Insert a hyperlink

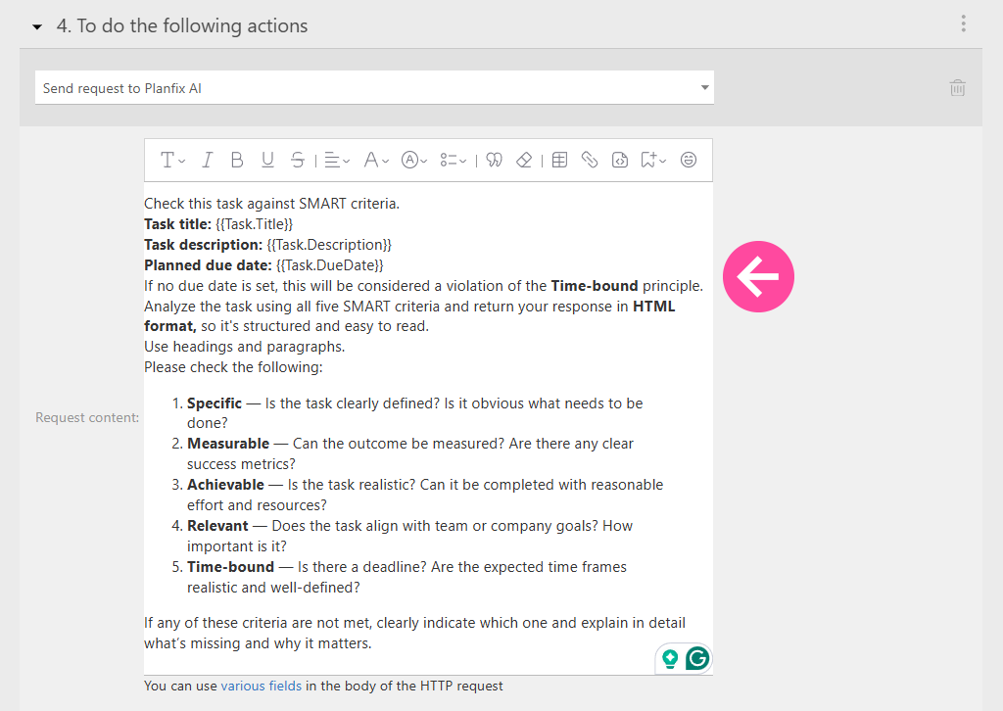pos(590,160)
